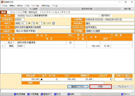Select the line amount 300,000 cell
The height and width of the screenshot is (96, 135).
tap(93, 44)
